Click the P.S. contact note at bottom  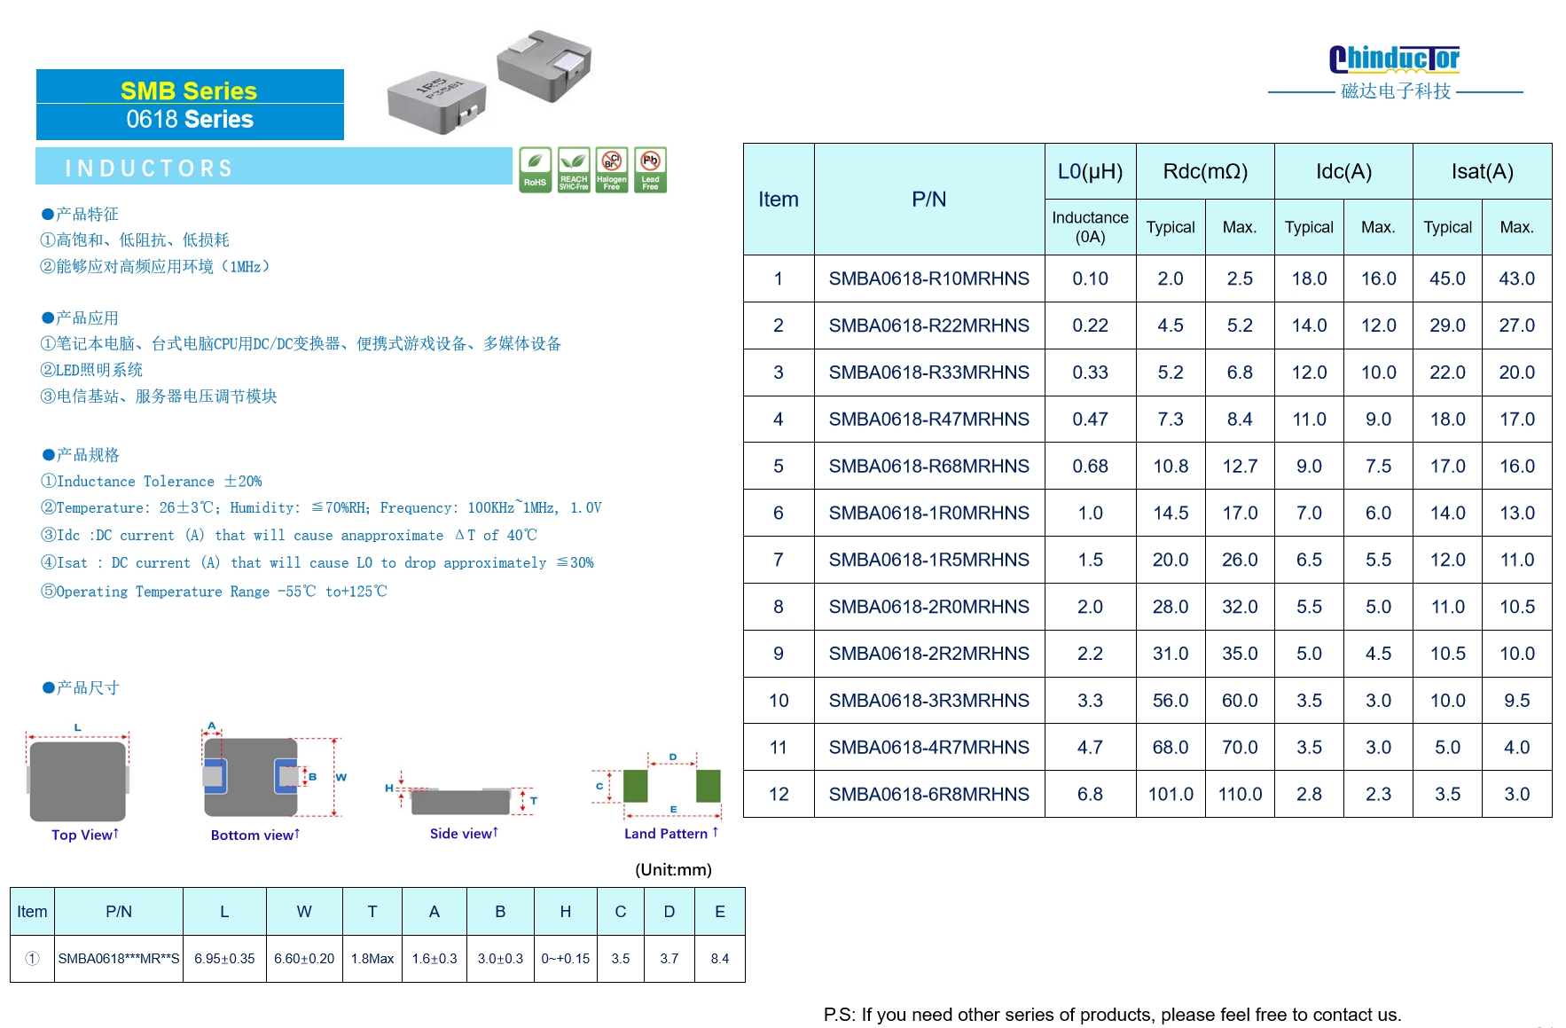pos(1112,1015)
